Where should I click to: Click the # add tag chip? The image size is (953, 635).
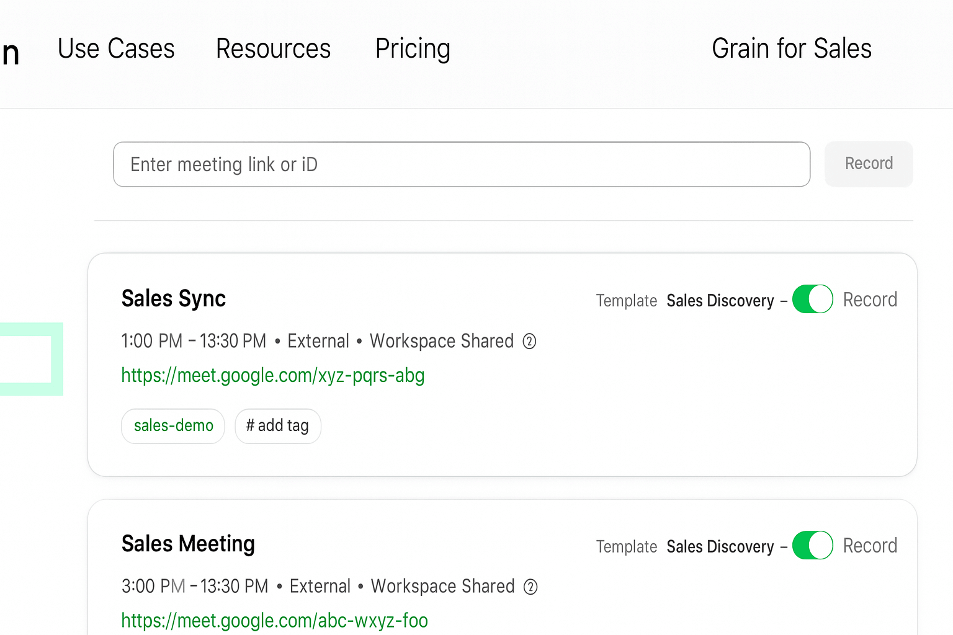[x=277, y=426]
